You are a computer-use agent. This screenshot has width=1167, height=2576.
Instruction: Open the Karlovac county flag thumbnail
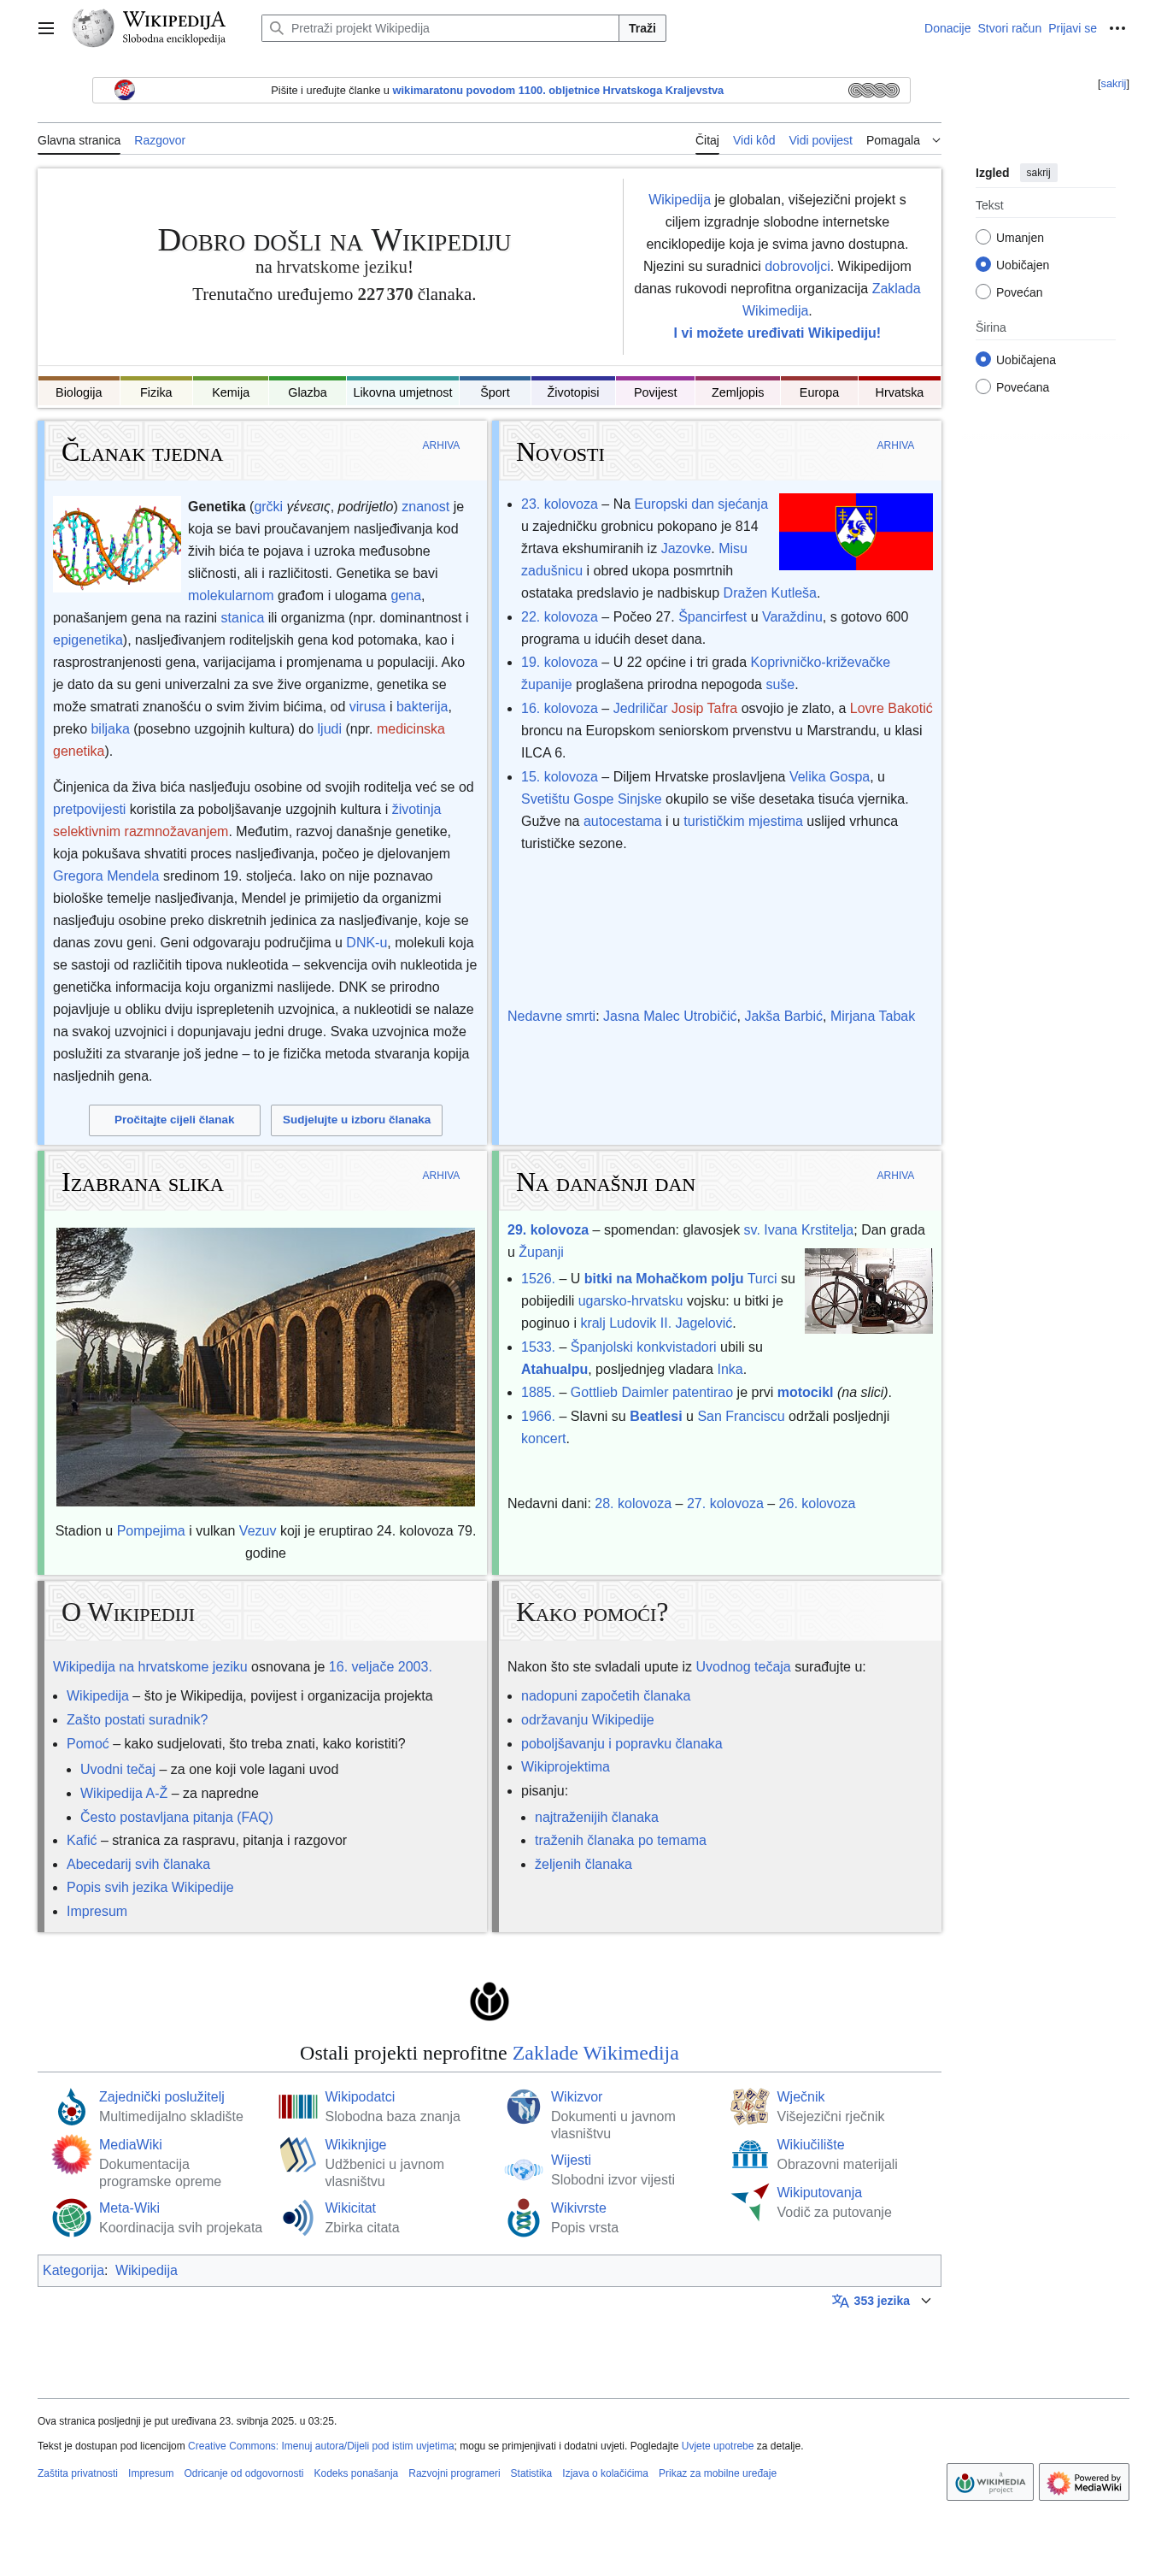[x=855, y=531]
